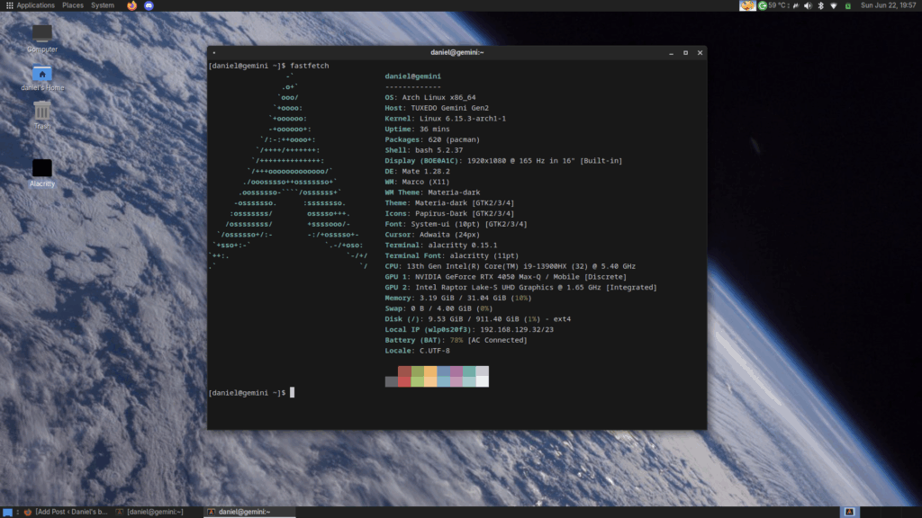922x518 pixels.
Task: Click the DE Mate 1.28.2 line
Action: pyautogui.click(x=418, y=172)
